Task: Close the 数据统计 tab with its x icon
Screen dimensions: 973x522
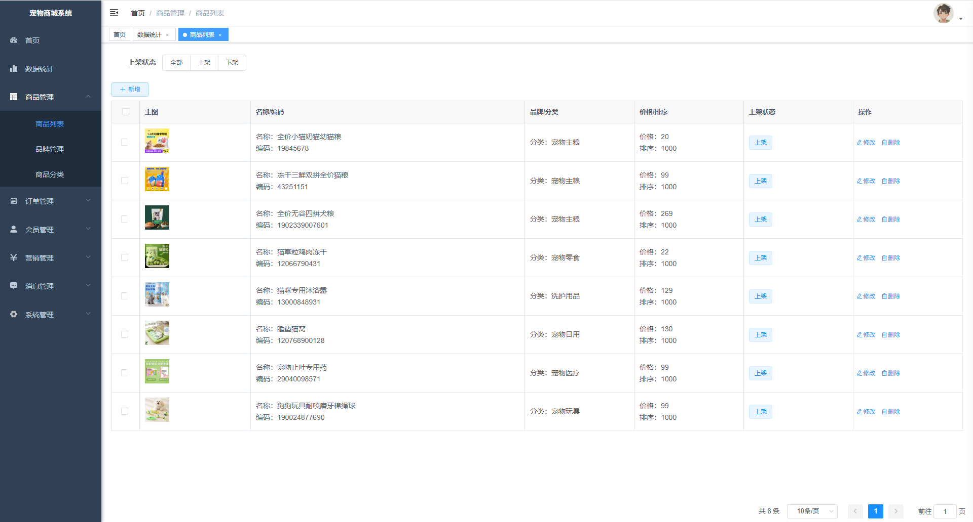Action: (167, 35)
